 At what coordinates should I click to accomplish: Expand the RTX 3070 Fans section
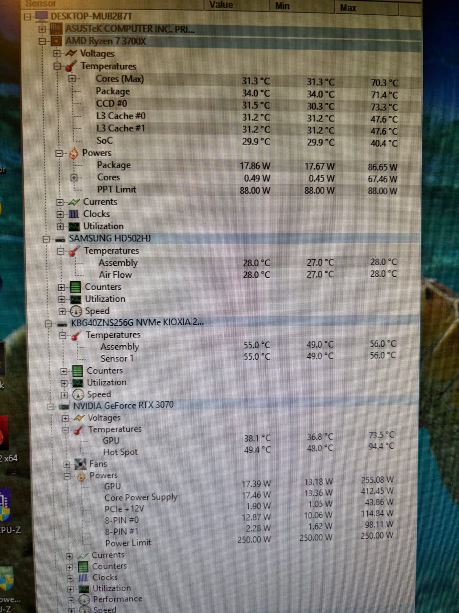tap(66, 464)
